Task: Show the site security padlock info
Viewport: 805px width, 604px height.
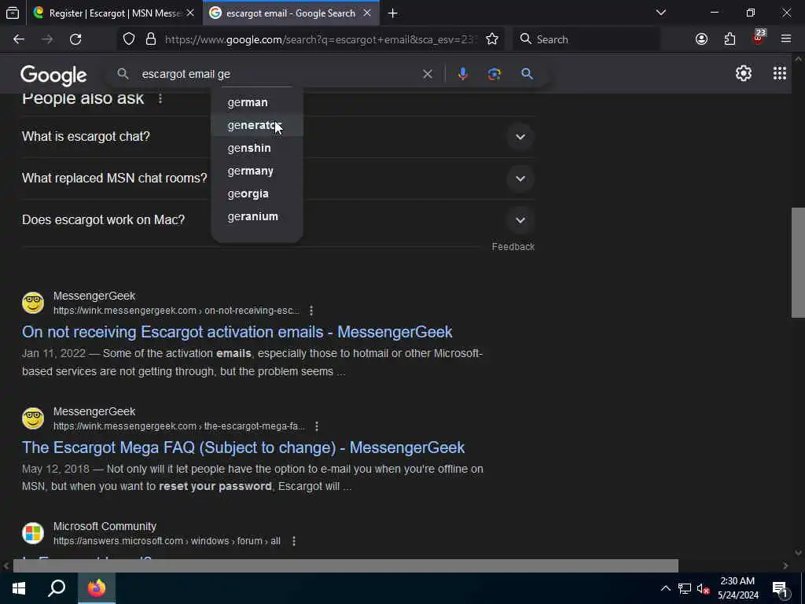Action: 150,39
